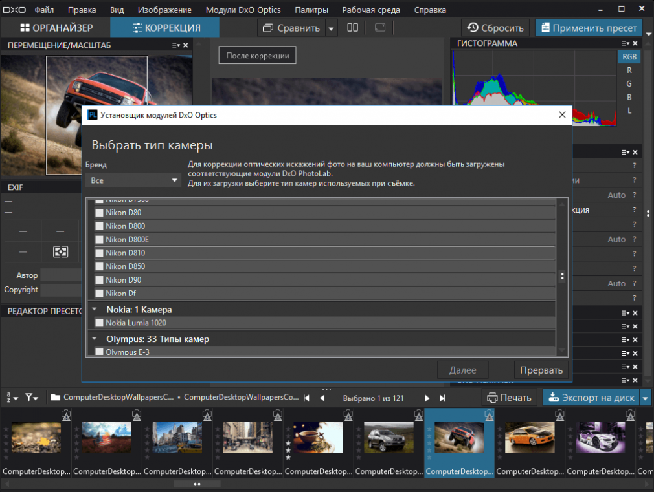Image resolution: width=654 pixels, height=492 pixels.
Task: Collapse the Olympus: 33 Типы камер group
Action: point(95,339)
